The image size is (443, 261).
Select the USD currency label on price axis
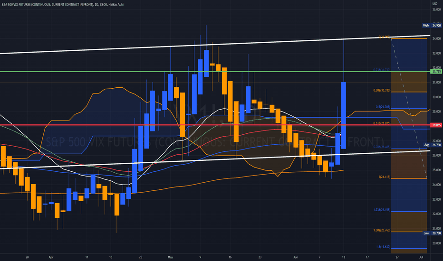point(435,3)
